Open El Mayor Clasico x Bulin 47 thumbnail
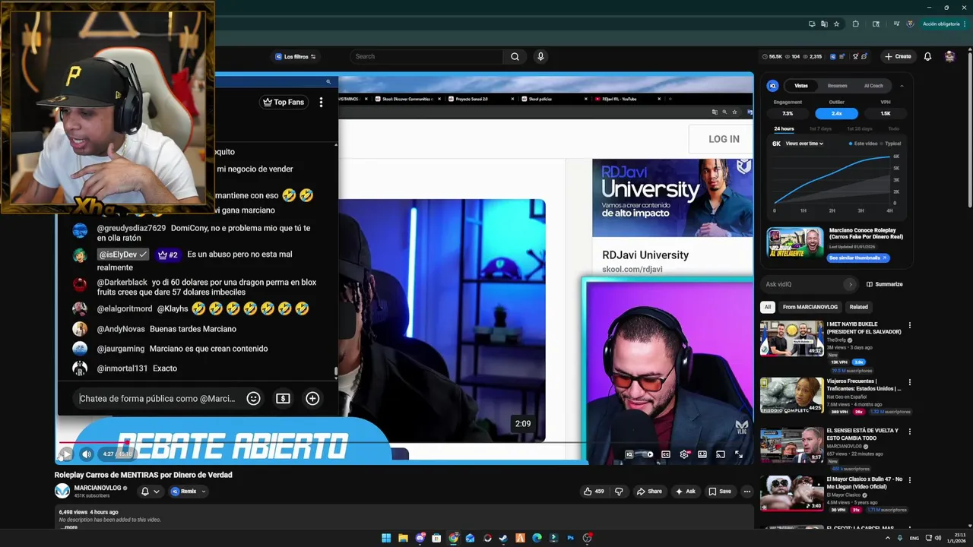This screenshot has width=973, height=547. [x=791, y=493]
